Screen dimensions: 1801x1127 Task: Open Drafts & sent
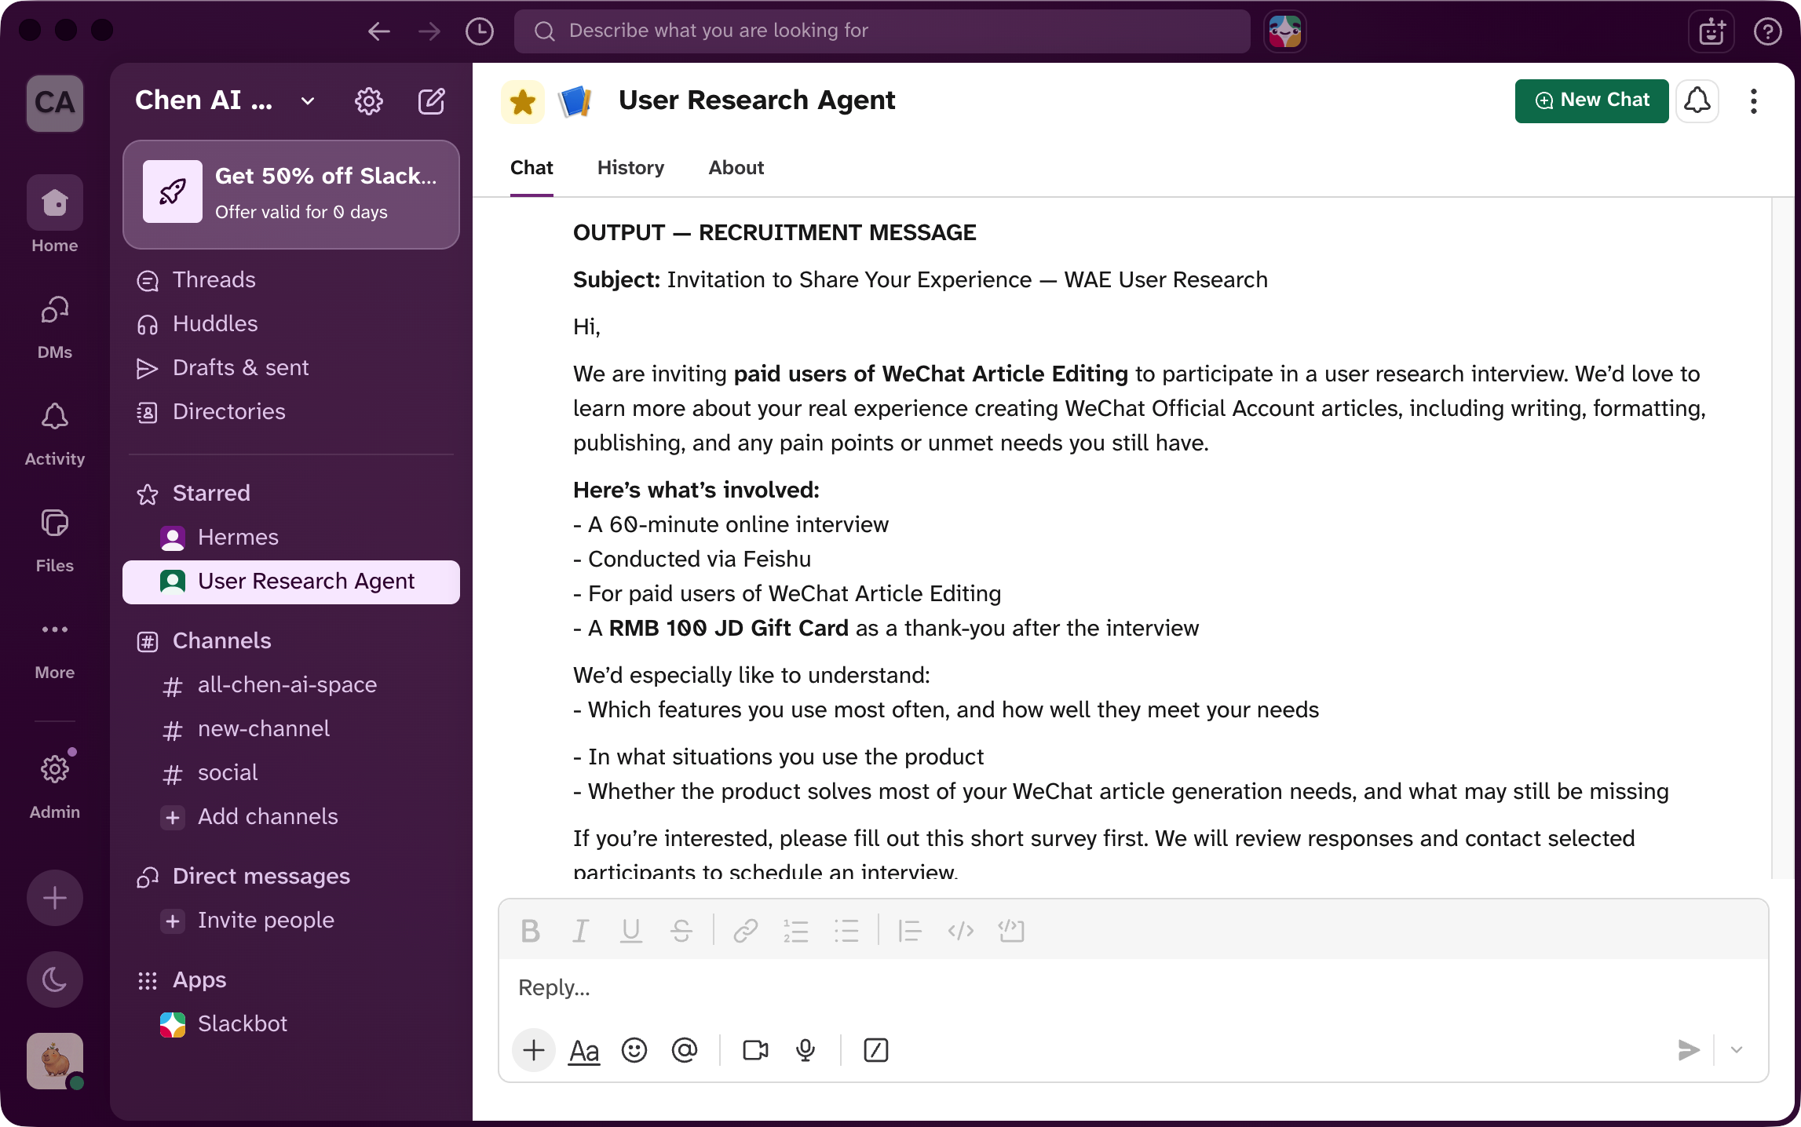tap(291, 368)
